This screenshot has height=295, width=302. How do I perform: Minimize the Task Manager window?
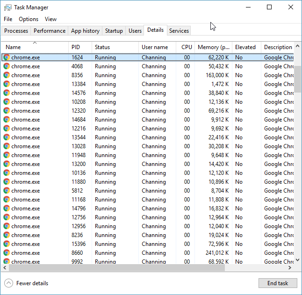coord(248,7)
